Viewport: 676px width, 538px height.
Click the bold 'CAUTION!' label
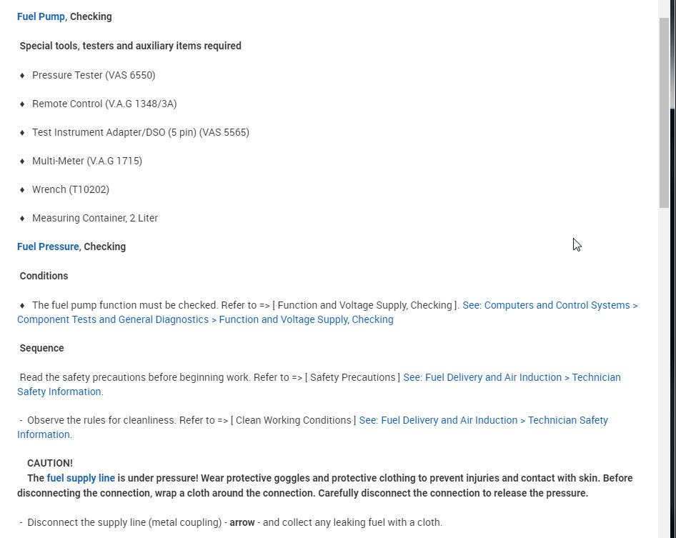(x=50, y=463)
